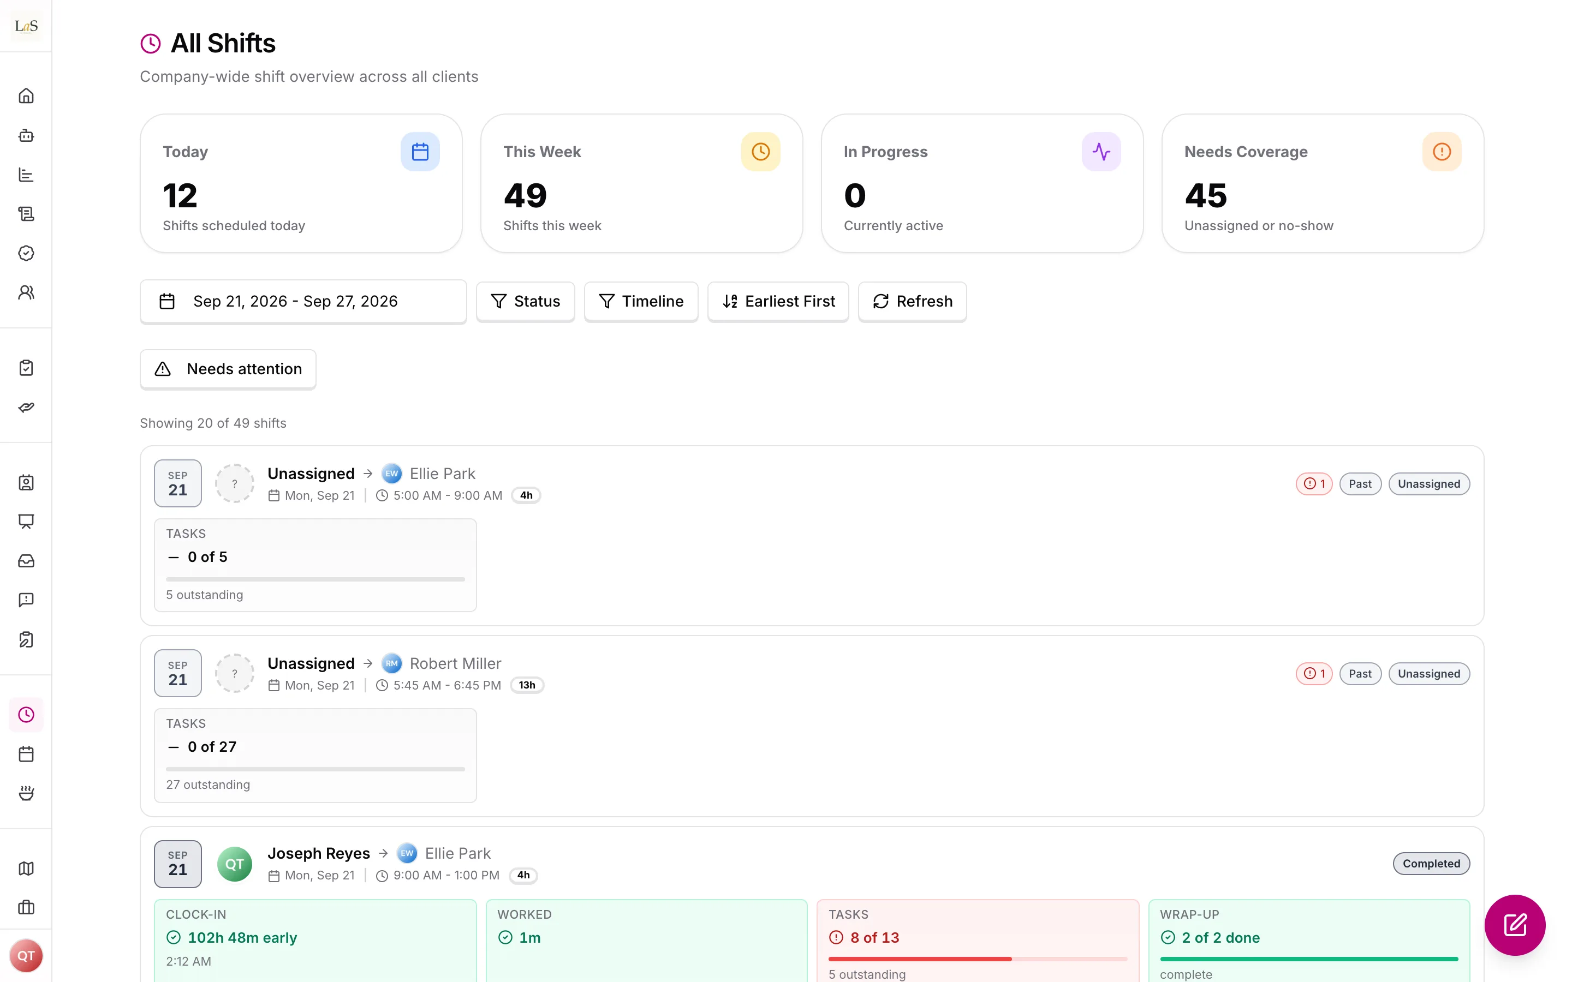Open the Status filter dropdown
Viewport: 1572px width, 982px height.
click(x=526, y=301)
